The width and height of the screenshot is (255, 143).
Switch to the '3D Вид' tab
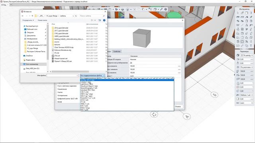[x=4, y=5]
